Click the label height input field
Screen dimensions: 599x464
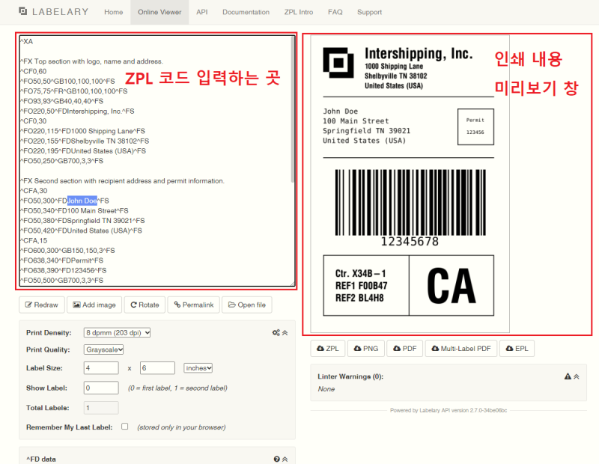tap(157, 367)
